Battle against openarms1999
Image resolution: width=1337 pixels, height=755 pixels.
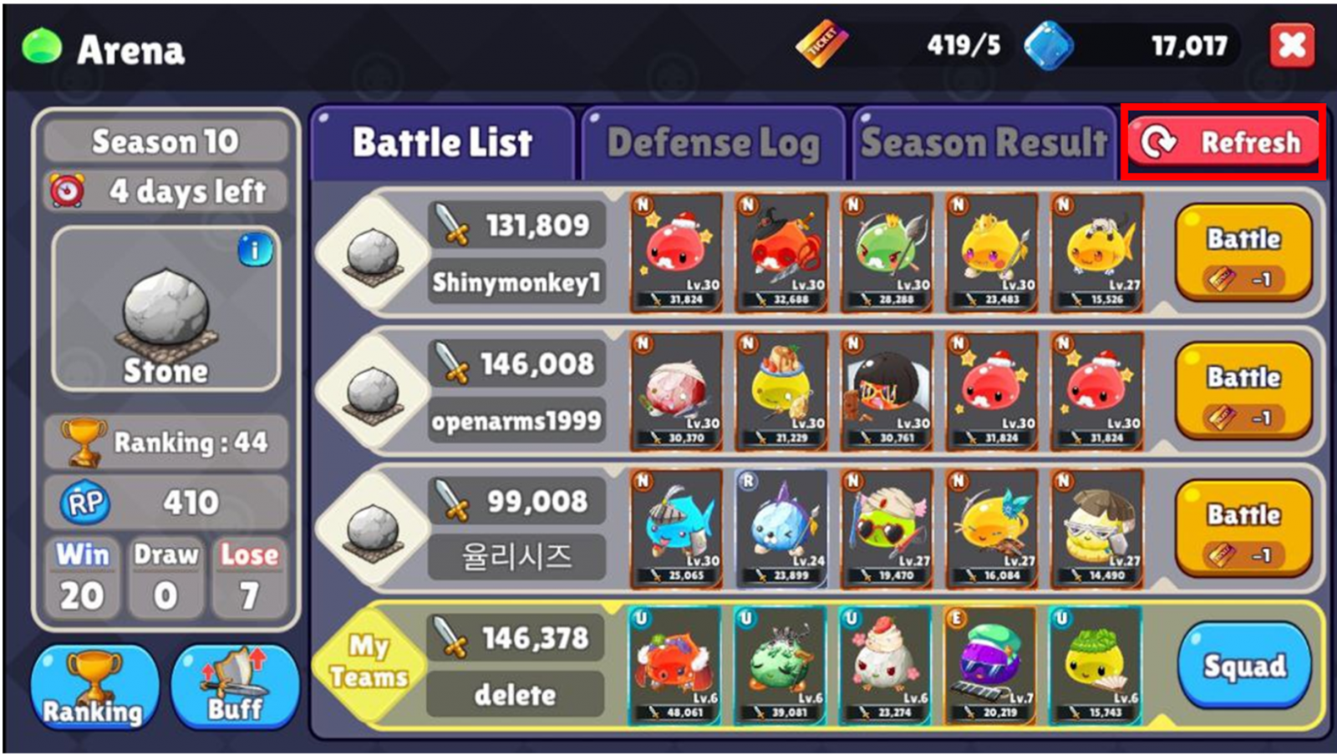coord(1243,392)
